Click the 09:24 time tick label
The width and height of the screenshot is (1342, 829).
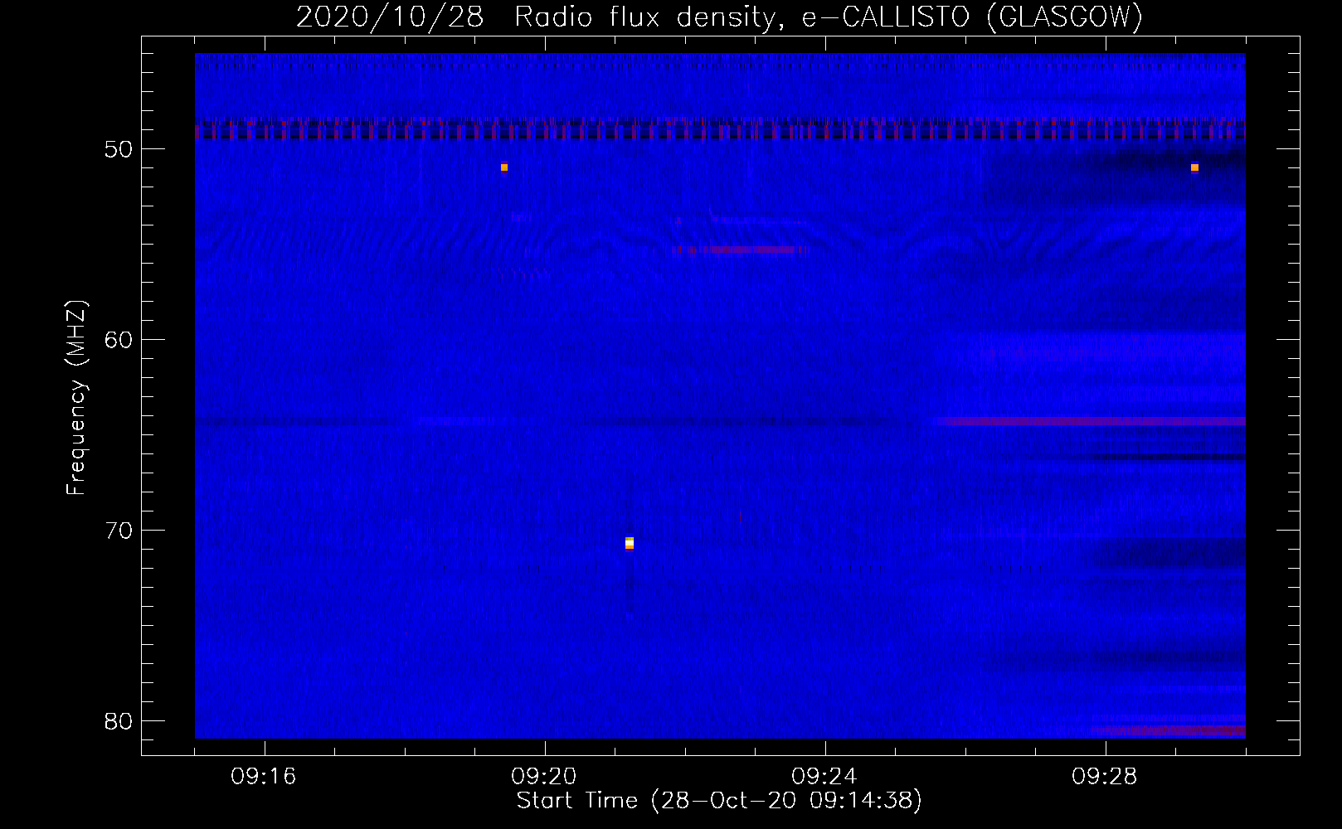(824, 777)
